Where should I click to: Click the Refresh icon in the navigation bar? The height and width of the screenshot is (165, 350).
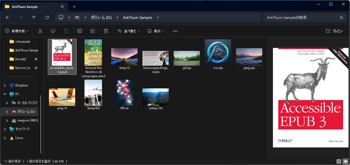click(47, 17)
